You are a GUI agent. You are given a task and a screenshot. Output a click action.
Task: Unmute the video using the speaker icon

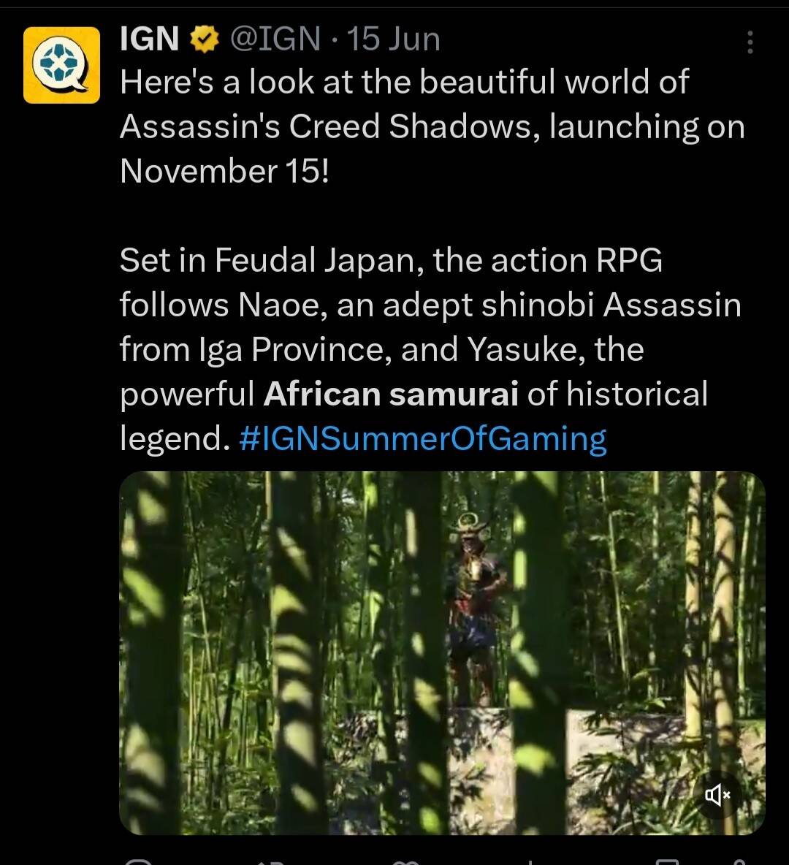point(717,794)
